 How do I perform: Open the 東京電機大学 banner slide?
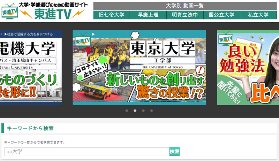(31, 68)
